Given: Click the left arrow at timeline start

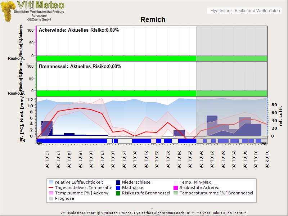Looking at the screenshot, I should coord(39,143).
